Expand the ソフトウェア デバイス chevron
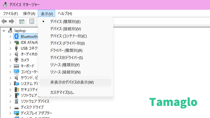The image size is (210, 118). (10, 101)
